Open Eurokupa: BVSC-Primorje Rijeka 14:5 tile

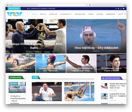tap(51, 63)
